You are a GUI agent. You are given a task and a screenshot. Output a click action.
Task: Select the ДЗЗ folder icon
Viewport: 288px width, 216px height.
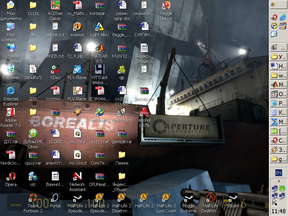click(x=33, y=91)
